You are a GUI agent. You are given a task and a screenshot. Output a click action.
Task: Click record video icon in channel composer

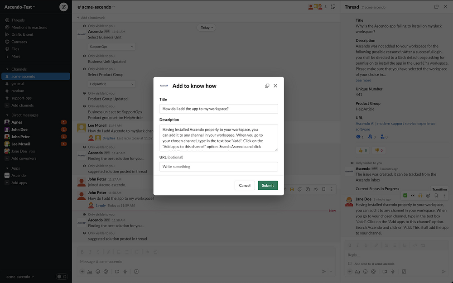point(117,271)
